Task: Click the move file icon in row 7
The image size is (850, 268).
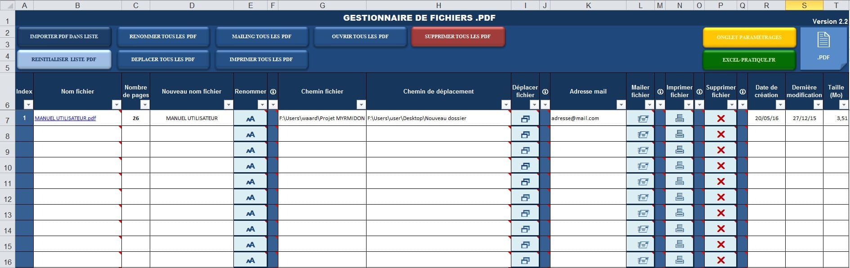Action: coord(525,119)
